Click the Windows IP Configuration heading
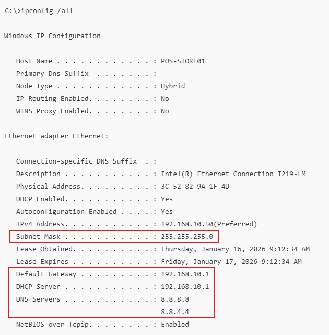Viewport: 329px width, 335px height. click(52, 36)
